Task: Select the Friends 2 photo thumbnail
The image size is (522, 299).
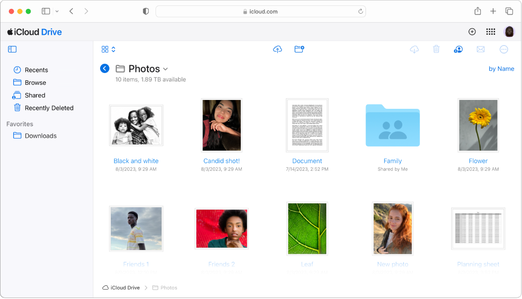Action: click(x=222, y=228)
